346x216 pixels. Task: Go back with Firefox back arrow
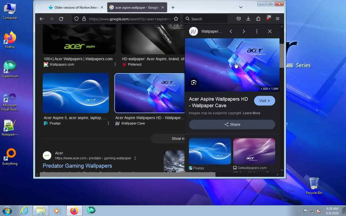coord(42,19)
